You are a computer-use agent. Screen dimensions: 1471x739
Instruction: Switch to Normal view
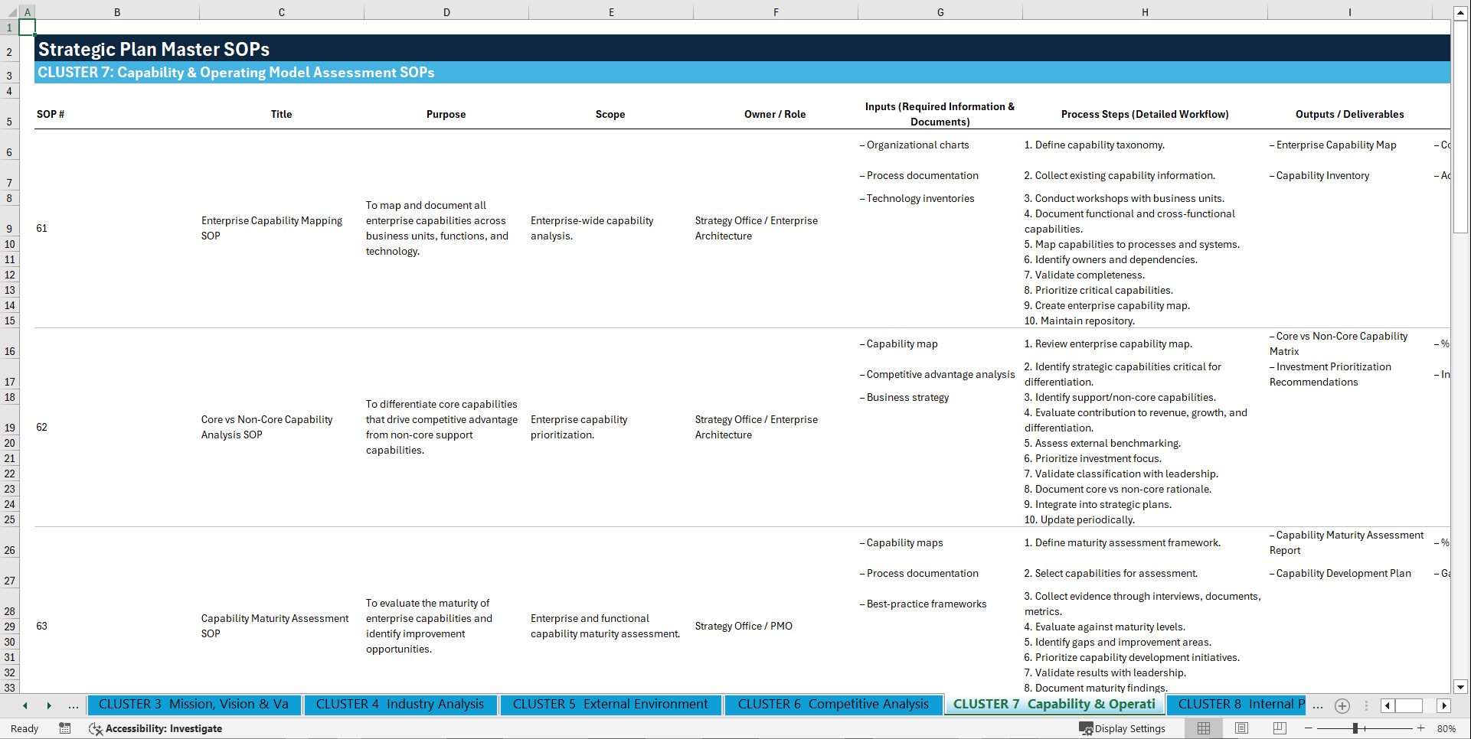(1203, 728)
